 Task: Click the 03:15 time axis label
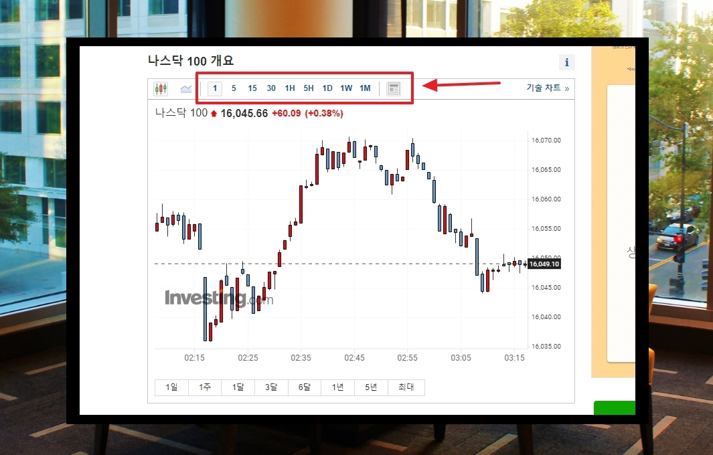pos(514,358)
